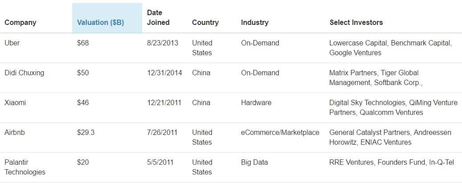Image resolution: width=462 pixels, height=183 pixels.
Task: Sort table by Date Joined header
Action: [x=158, y=17]
